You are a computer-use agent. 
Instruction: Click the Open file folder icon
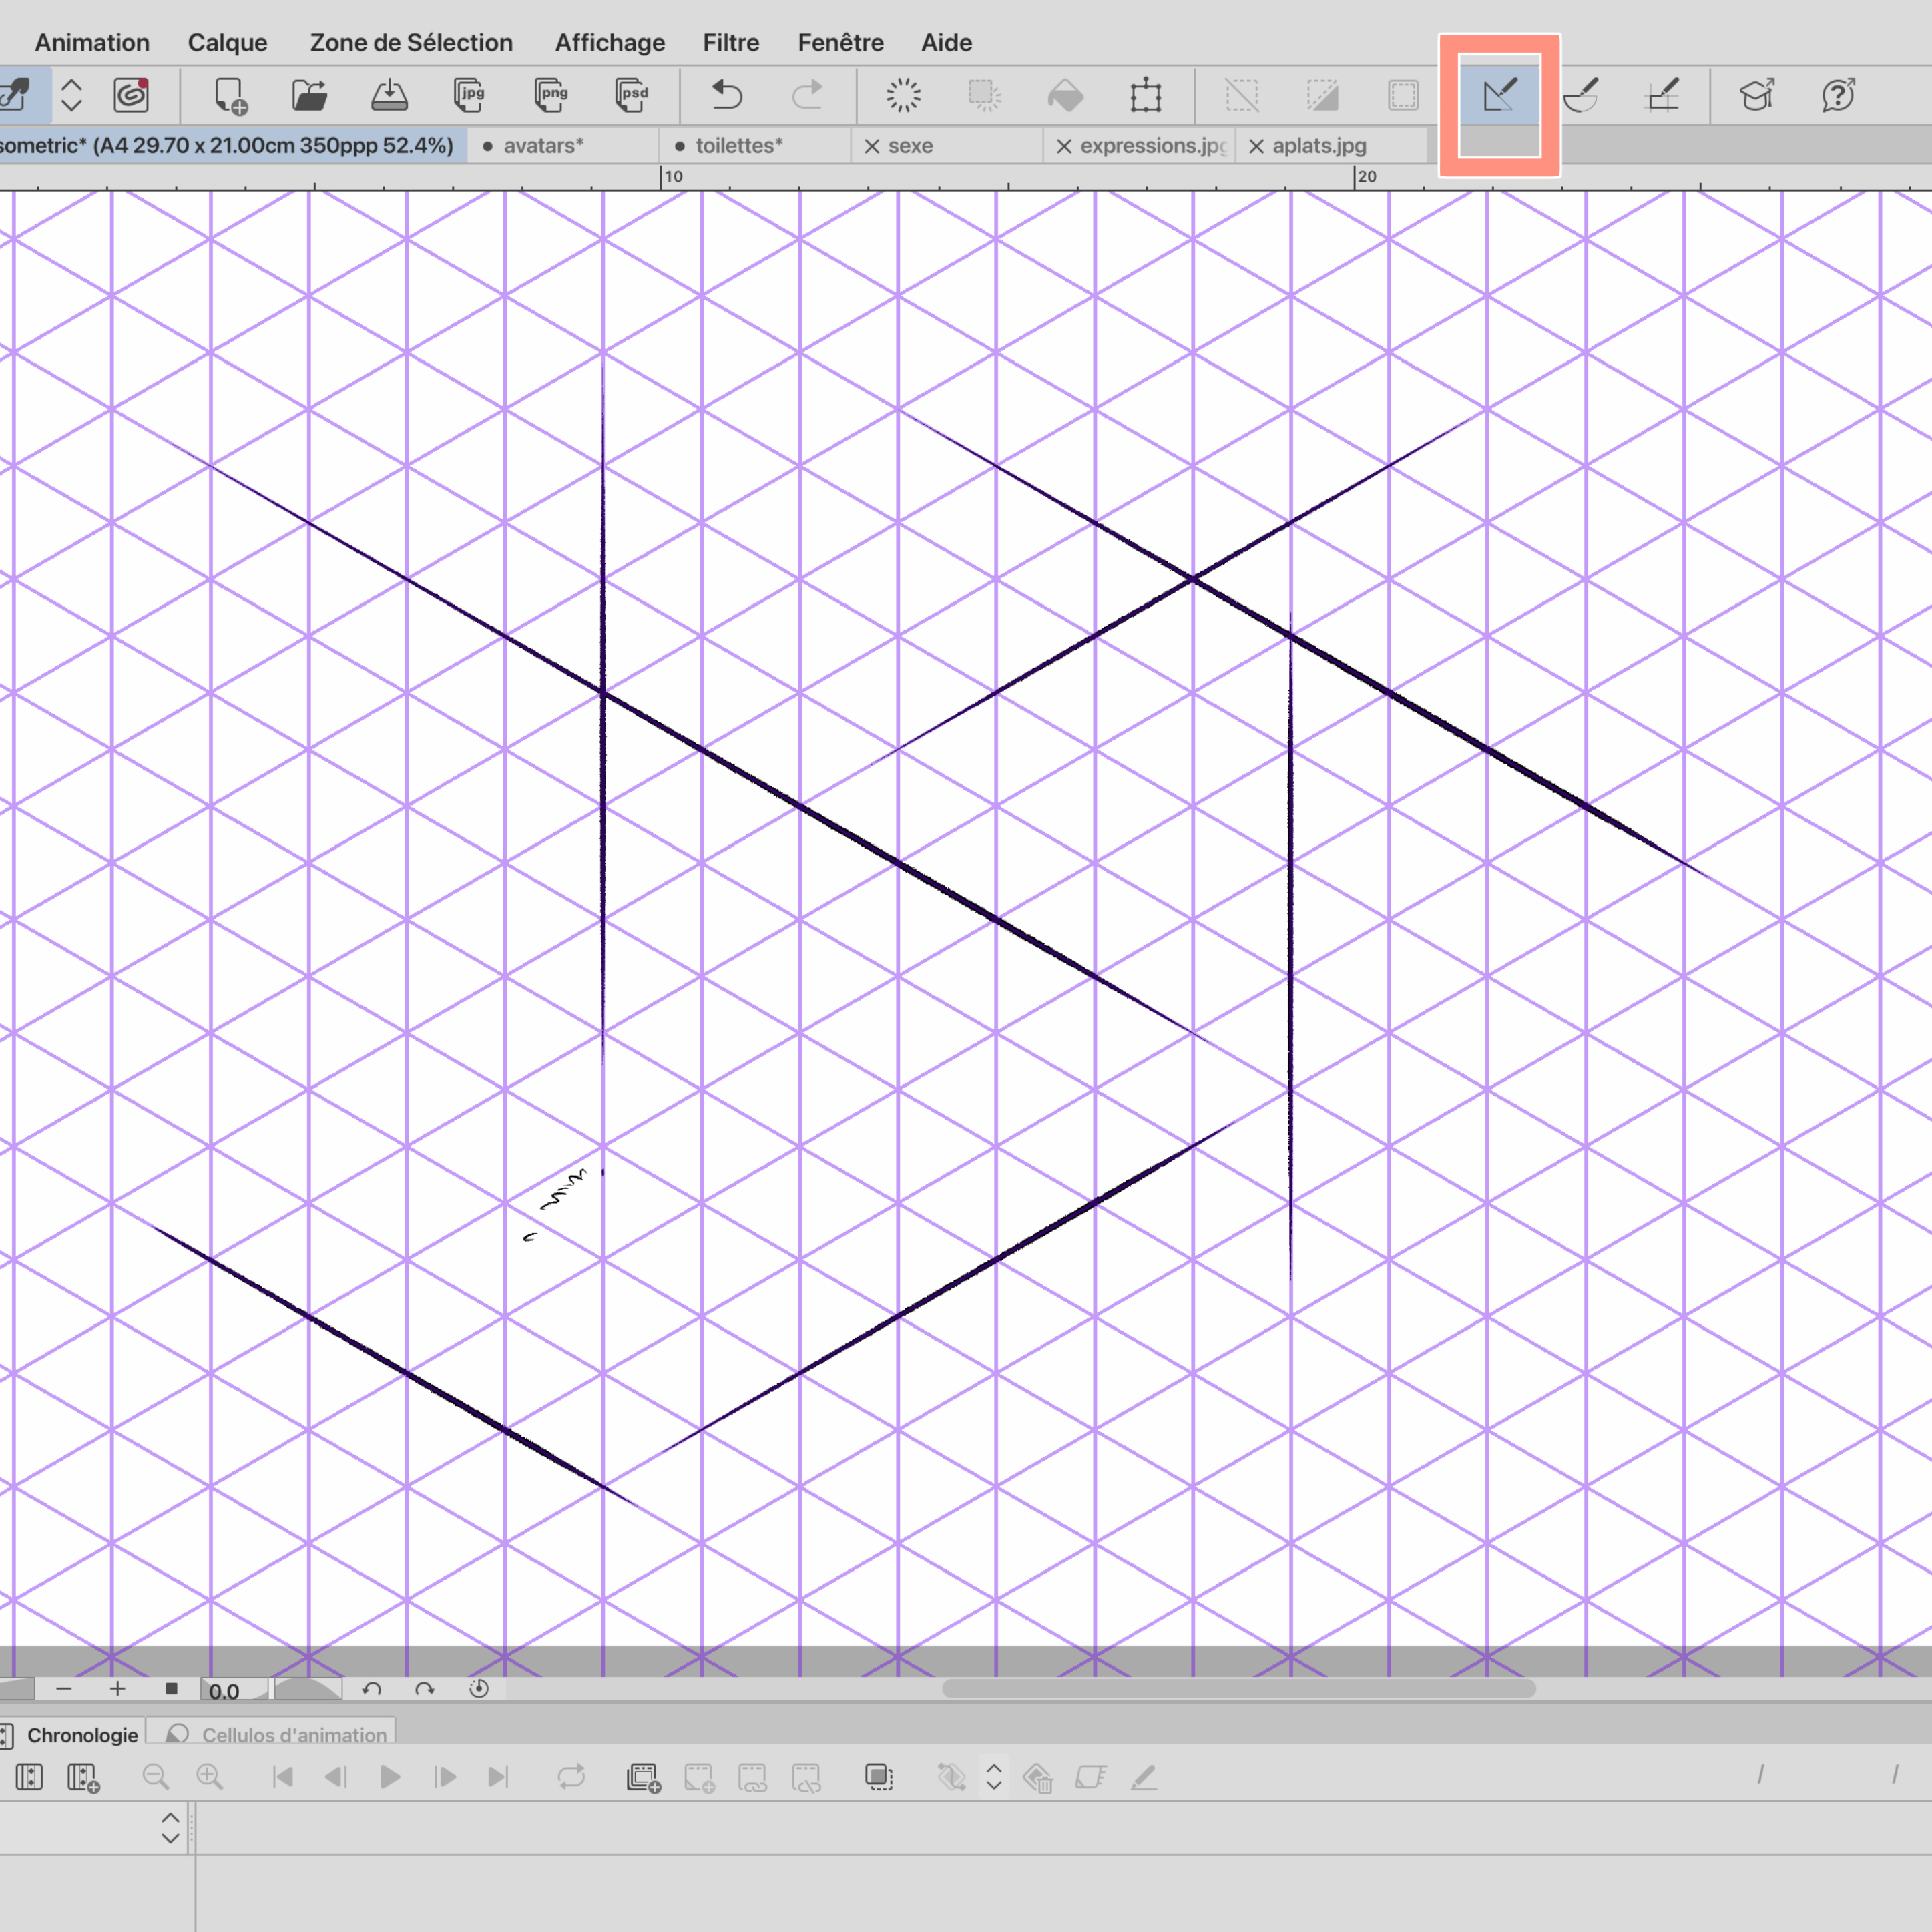pyautogui.click(x=310, y=96)
